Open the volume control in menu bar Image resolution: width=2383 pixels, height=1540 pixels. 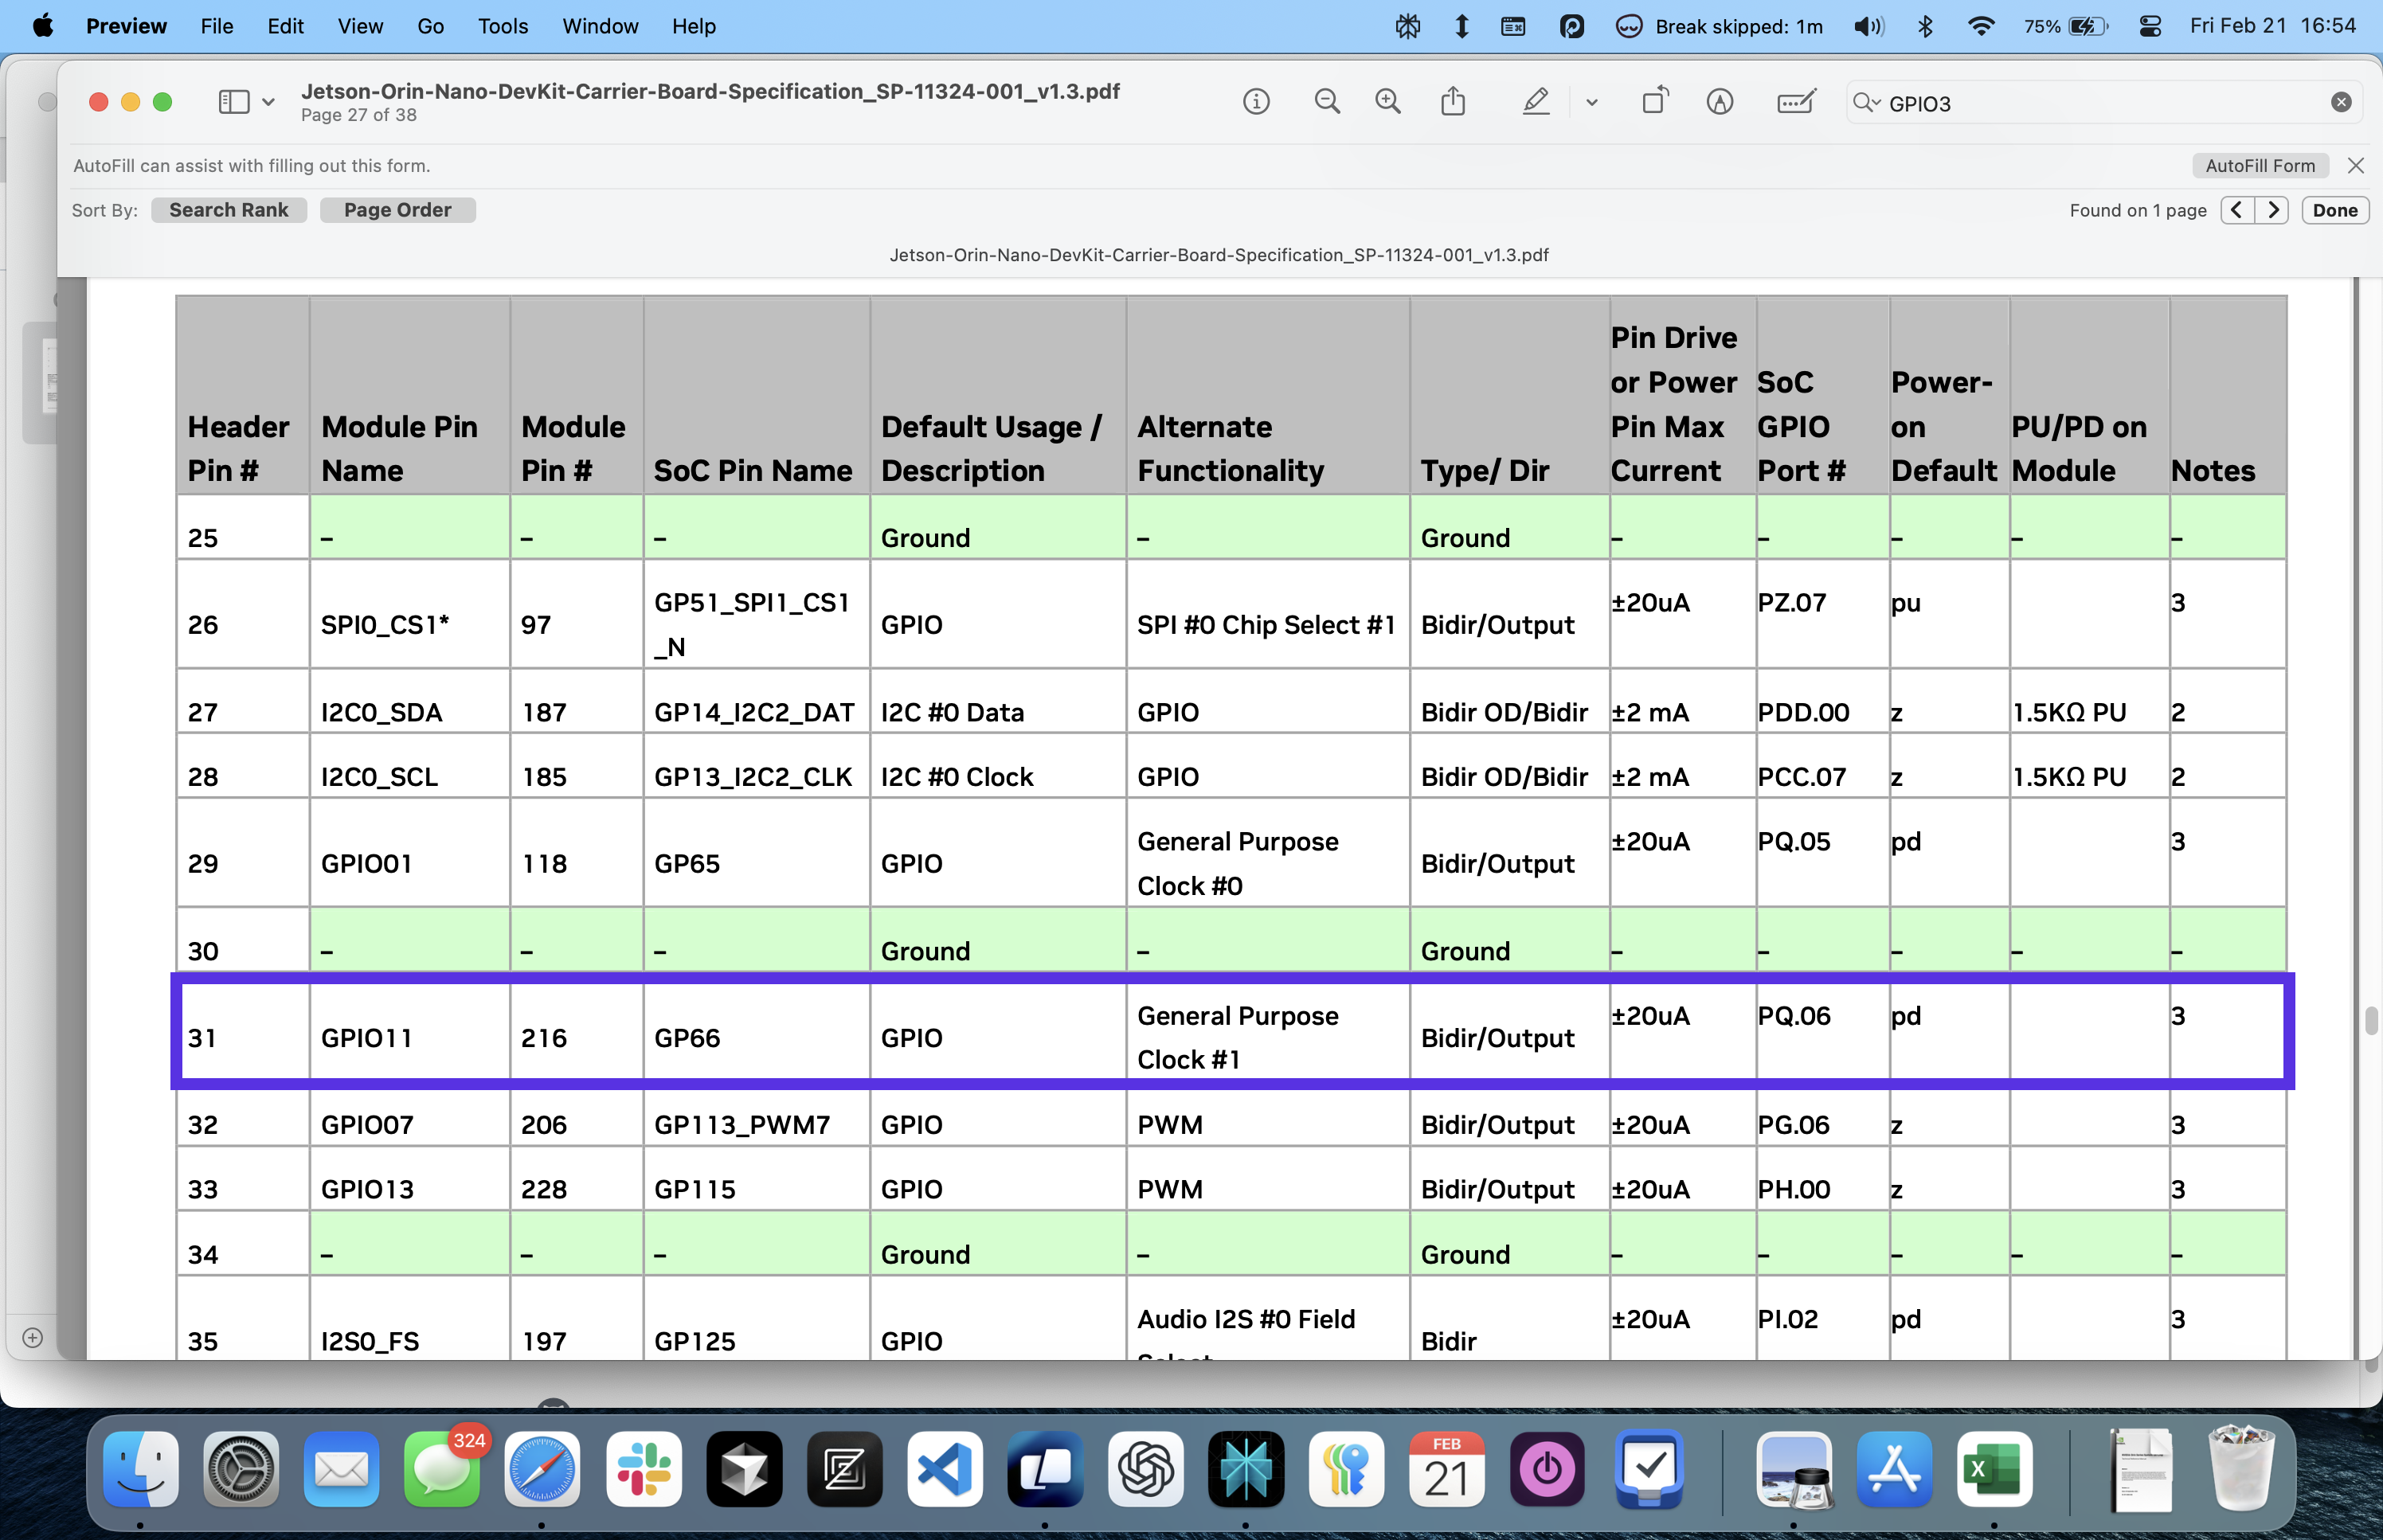(x=1868, y=26)
